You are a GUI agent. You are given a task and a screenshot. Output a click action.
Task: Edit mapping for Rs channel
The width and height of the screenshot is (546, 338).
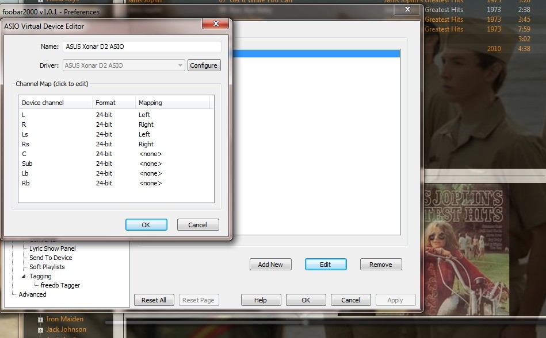click(x=146, y=144)
